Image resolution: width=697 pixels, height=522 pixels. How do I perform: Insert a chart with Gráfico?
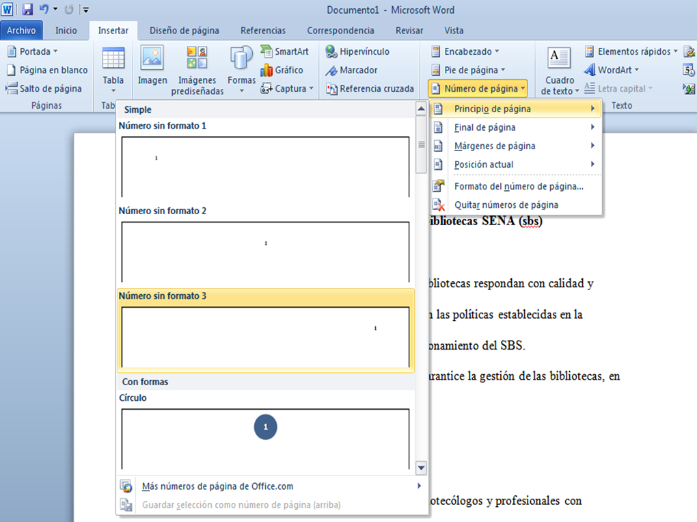click(x=282, y=70)
